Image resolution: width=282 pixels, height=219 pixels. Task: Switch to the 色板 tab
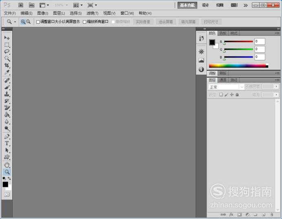coord(223,33)
